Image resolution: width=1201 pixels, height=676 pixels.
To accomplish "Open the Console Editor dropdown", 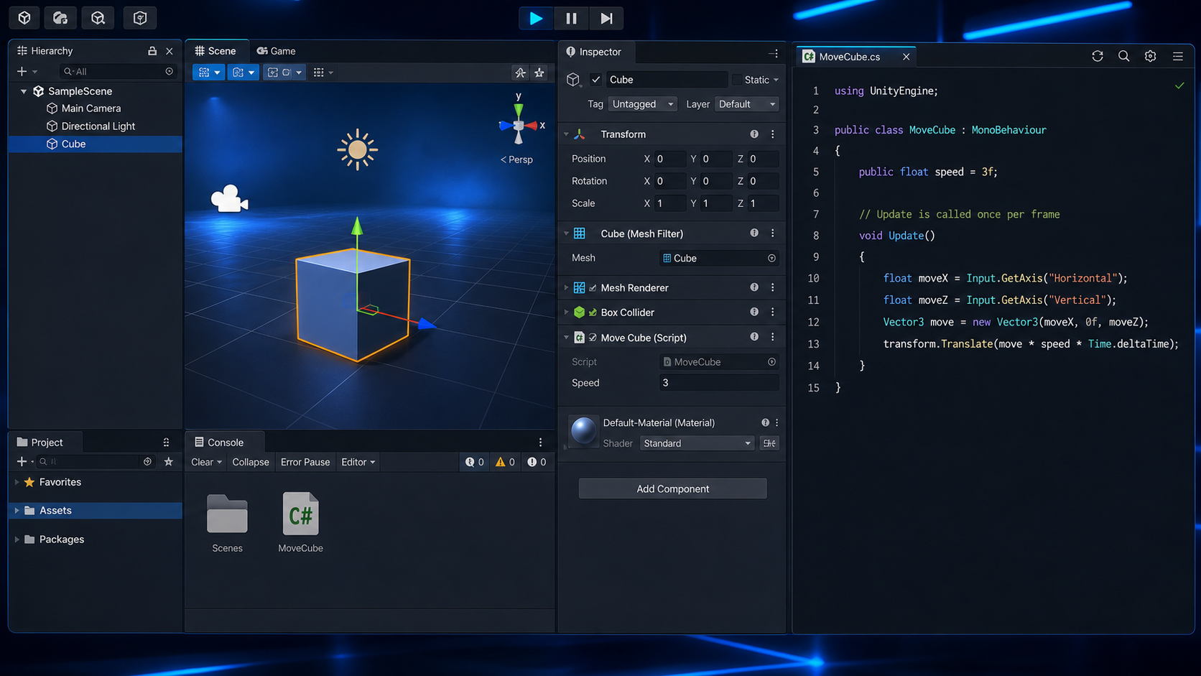I will point(358,462).
